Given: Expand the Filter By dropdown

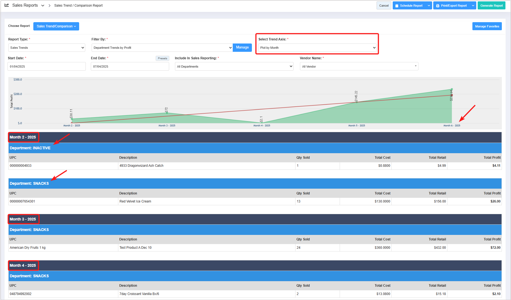Looking at the screenshot, I should click(x=162, y=48).
